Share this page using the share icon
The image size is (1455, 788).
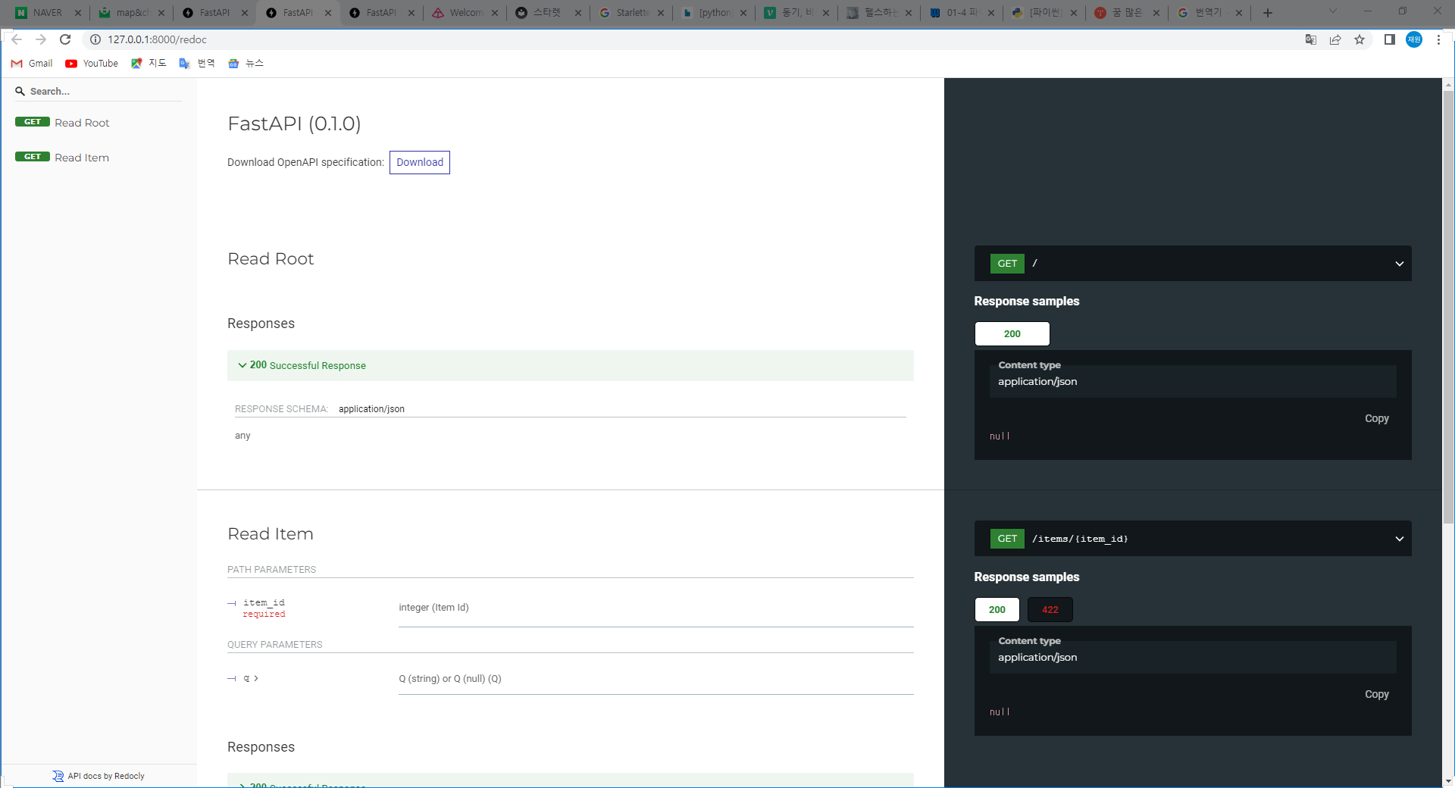pos(1335,39)
